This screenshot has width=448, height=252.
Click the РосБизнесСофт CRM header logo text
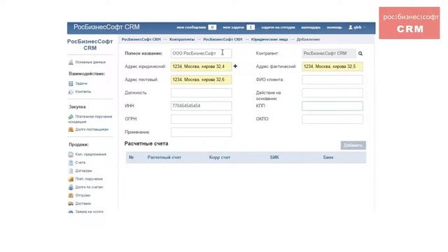tap(106, 27)
